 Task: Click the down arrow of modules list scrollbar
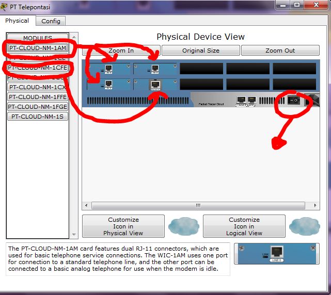click(74, 234)
